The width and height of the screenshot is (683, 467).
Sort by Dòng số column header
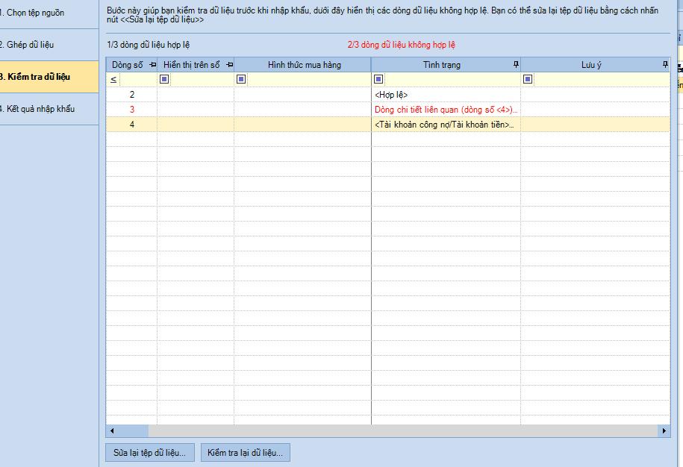tap(127, 65)
